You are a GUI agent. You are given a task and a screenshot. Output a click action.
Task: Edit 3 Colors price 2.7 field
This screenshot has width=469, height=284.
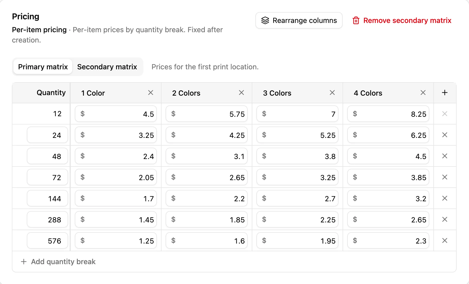(297, 198)
